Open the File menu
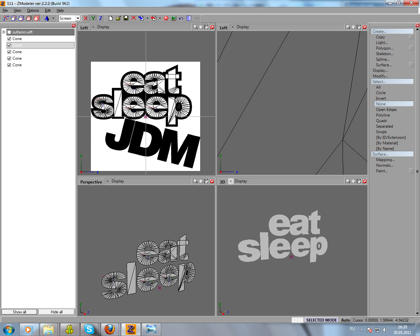The image size is (420, 336). (x=5, y=10)
